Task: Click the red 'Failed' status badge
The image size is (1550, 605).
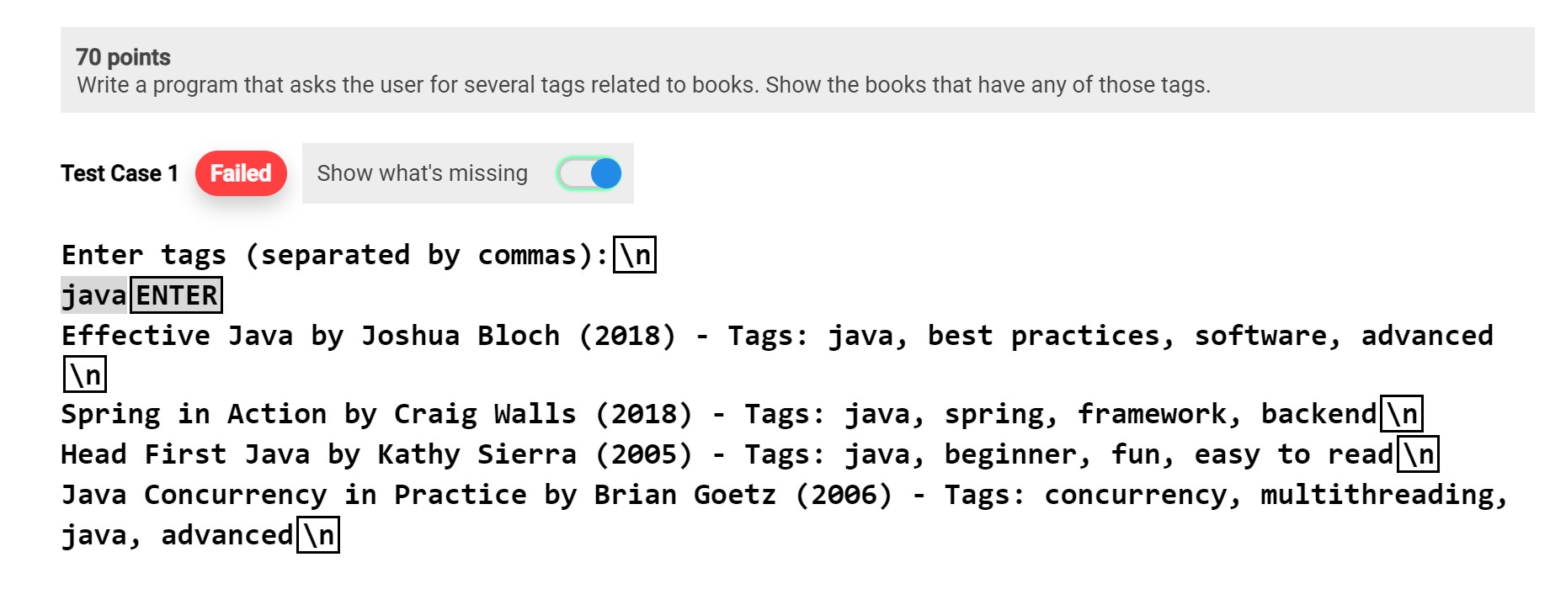Action: pos(241,172)
